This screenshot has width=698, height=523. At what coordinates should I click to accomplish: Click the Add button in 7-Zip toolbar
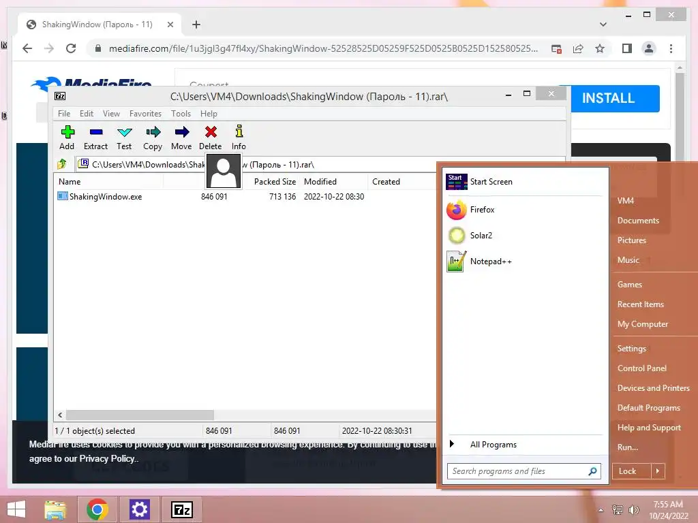click(x=67, y=138)
